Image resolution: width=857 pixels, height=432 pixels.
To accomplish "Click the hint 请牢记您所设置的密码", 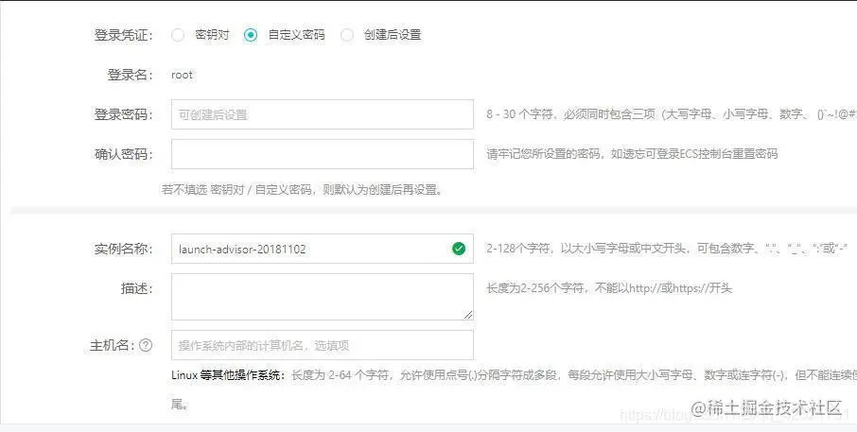I will click(x=632, y=154).
